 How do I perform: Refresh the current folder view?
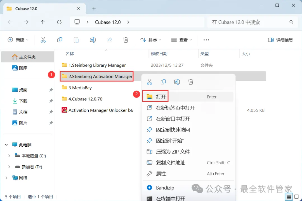pos(59,22)
